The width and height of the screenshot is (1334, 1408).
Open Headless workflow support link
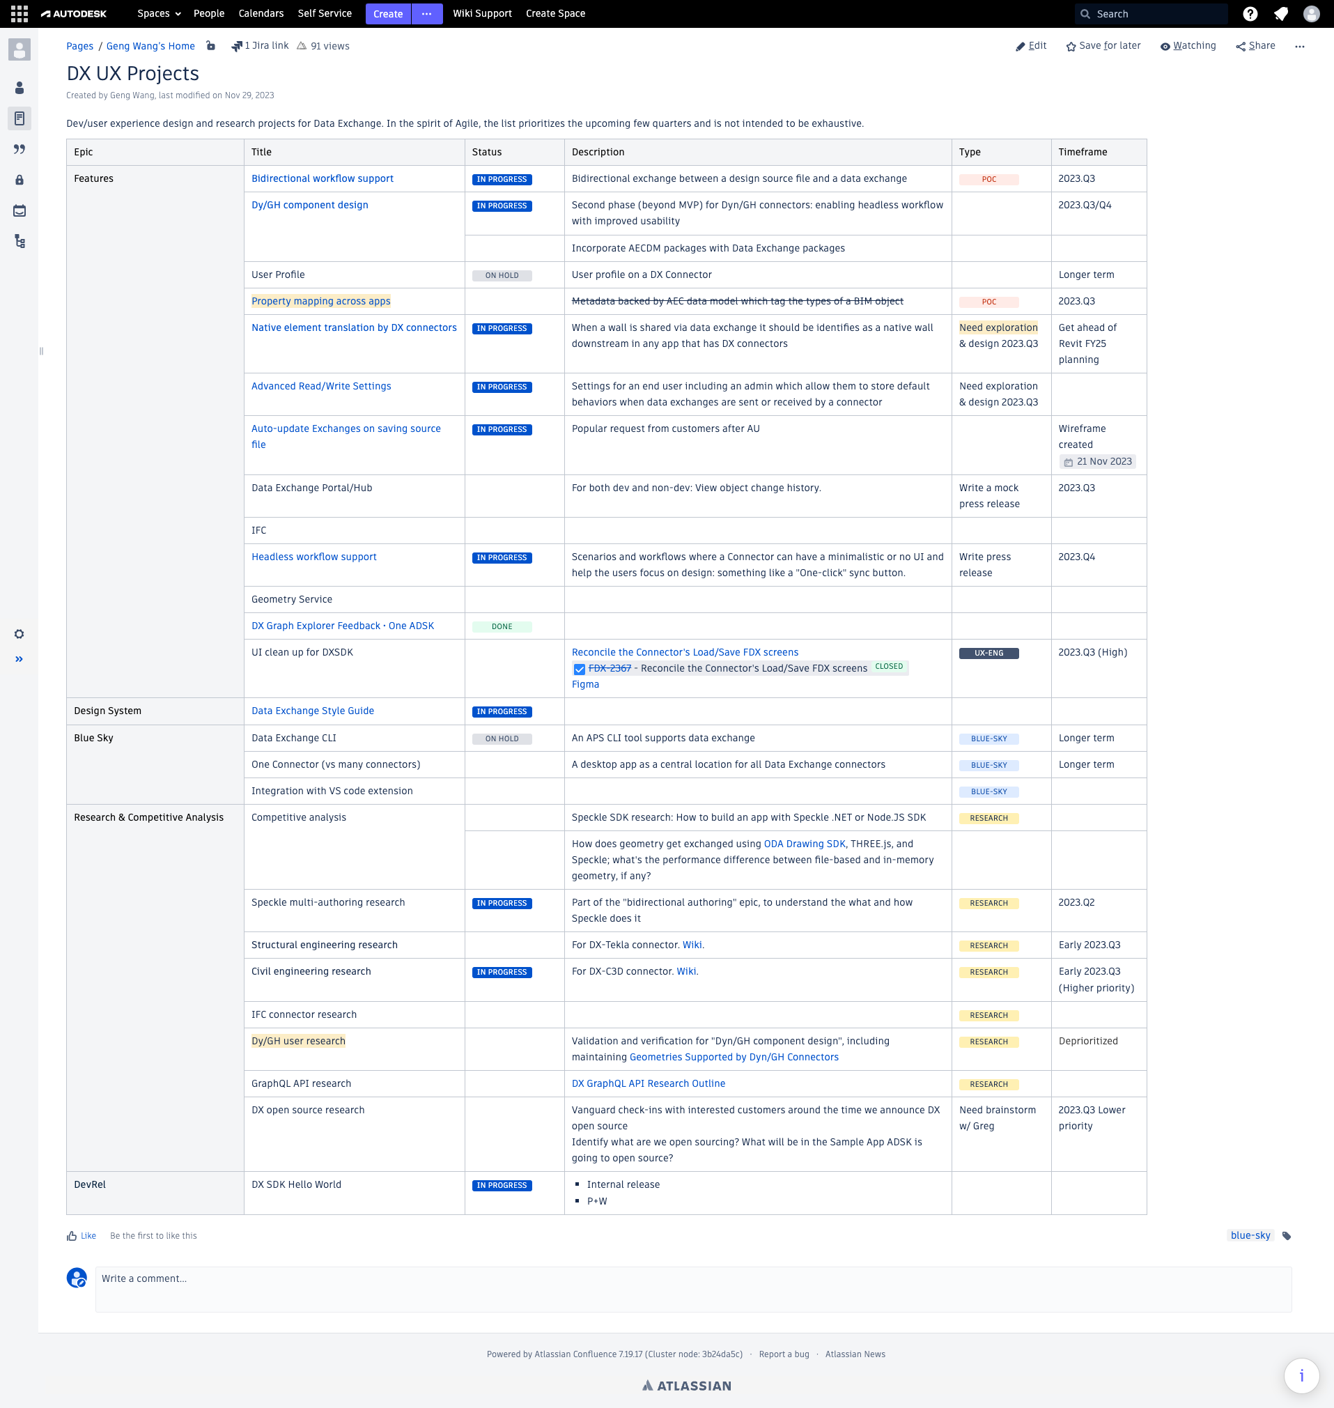pos(314,557)
